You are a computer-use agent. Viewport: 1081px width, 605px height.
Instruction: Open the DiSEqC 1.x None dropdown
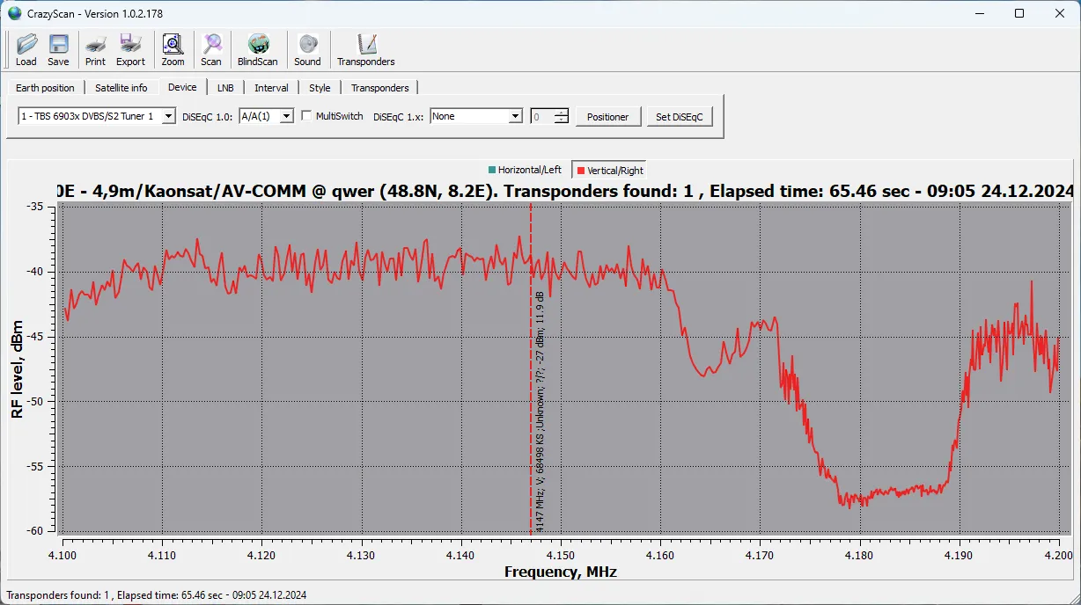coord(516,116)
